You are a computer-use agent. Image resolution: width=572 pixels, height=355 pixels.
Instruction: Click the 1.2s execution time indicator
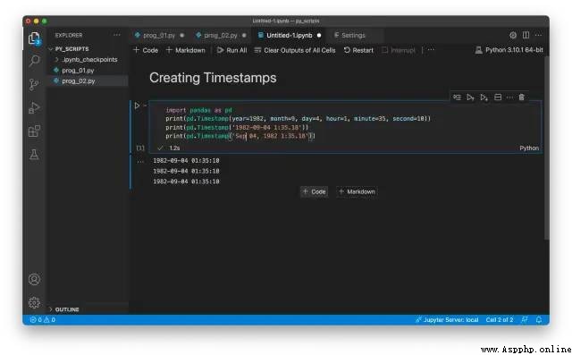tap(174, 148)
